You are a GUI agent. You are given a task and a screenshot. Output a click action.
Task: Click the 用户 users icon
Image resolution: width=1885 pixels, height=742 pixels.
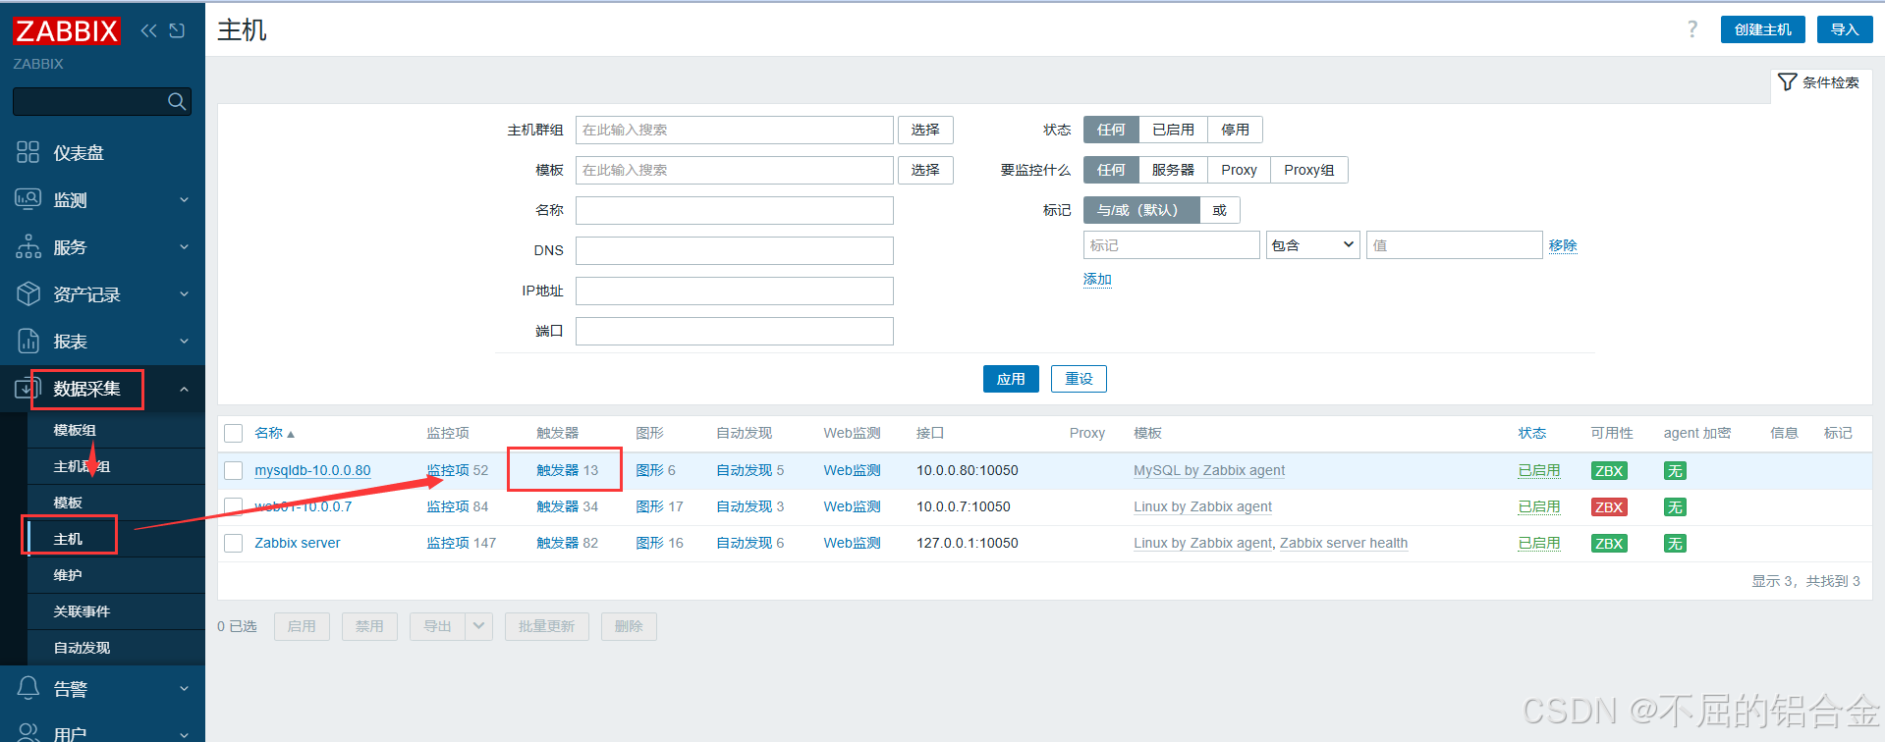tap(28, 732)
